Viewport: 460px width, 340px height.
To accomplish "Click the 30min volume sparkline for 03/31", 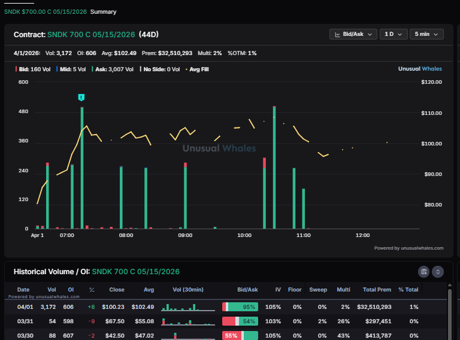I will (188, 321).
